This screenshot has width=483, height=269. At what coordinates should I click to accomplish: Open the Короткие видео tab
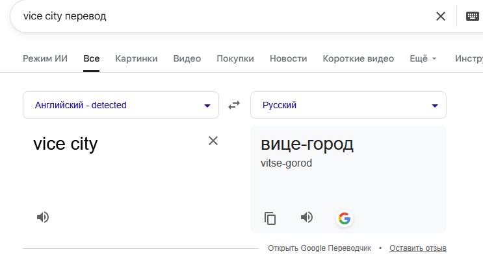358,58
